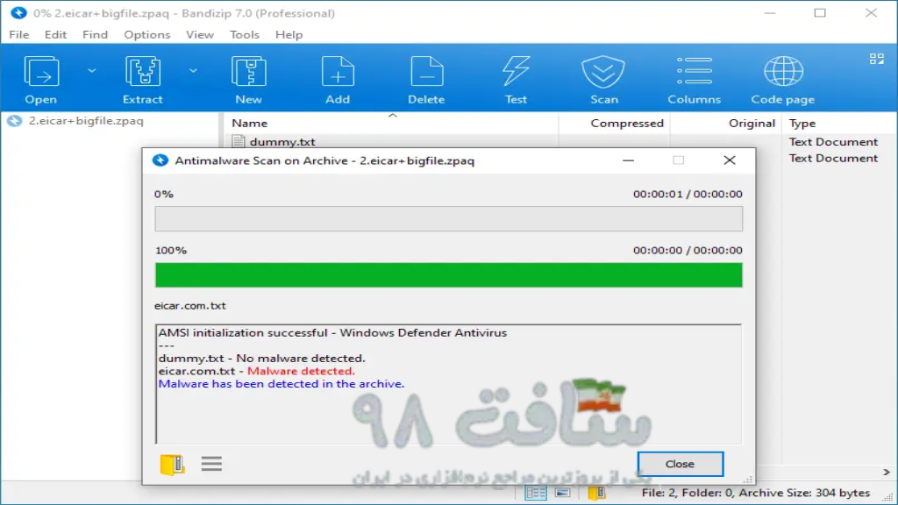Switch to details view in status bar

tap(536, 493)
